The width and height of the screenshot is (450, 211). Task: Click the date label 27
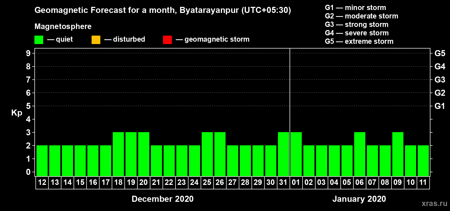tap(232, 182)
